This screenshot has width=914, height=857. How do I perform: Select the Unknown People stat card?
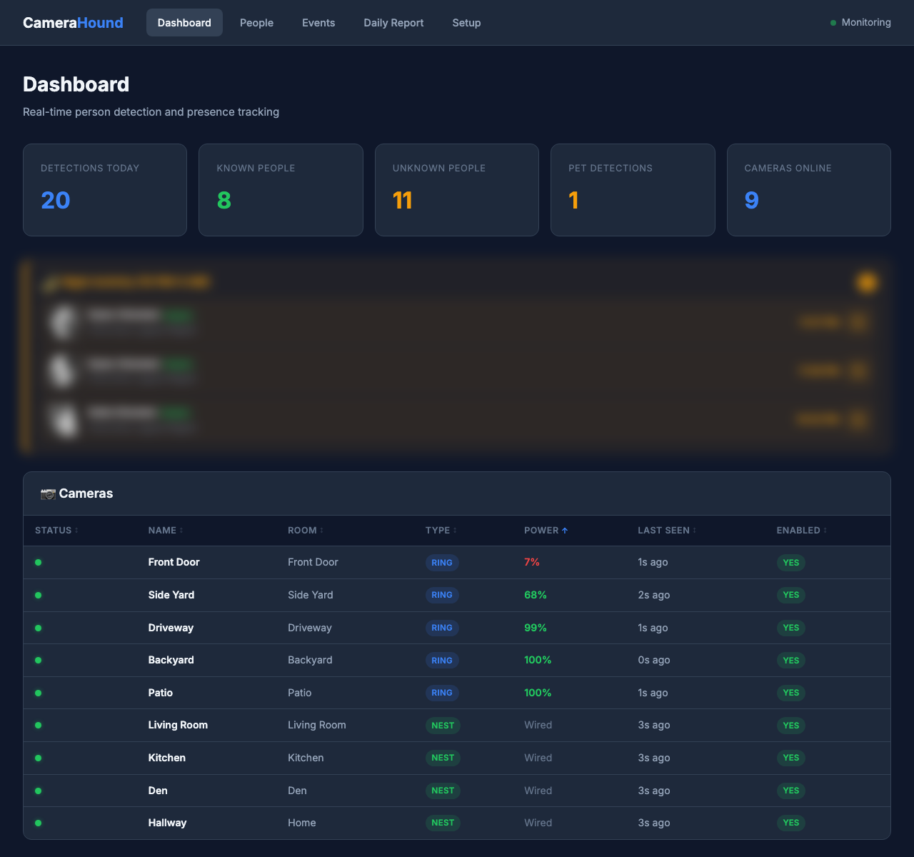coord(456,190)
